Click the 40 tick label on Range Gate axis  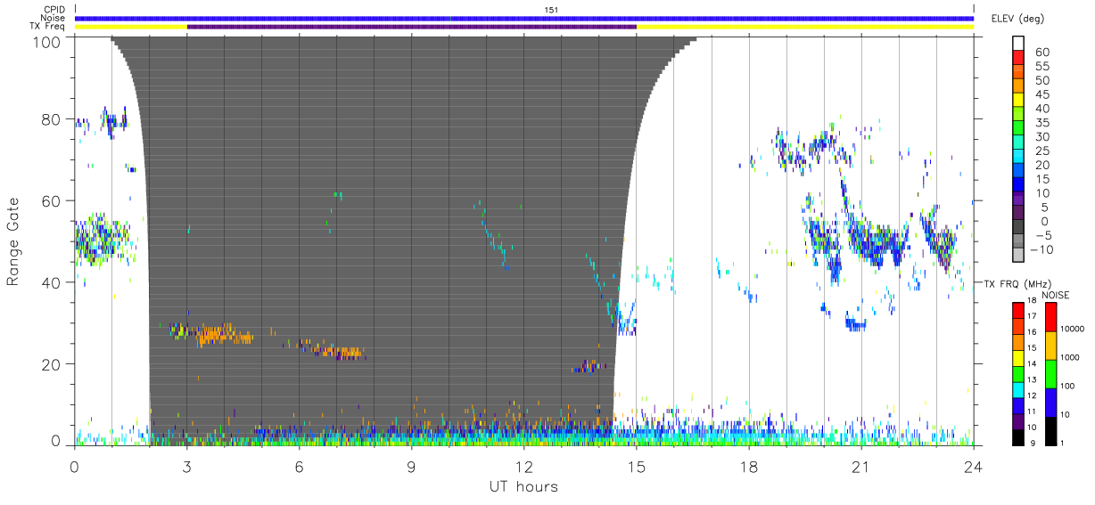[x=52, y=282]
